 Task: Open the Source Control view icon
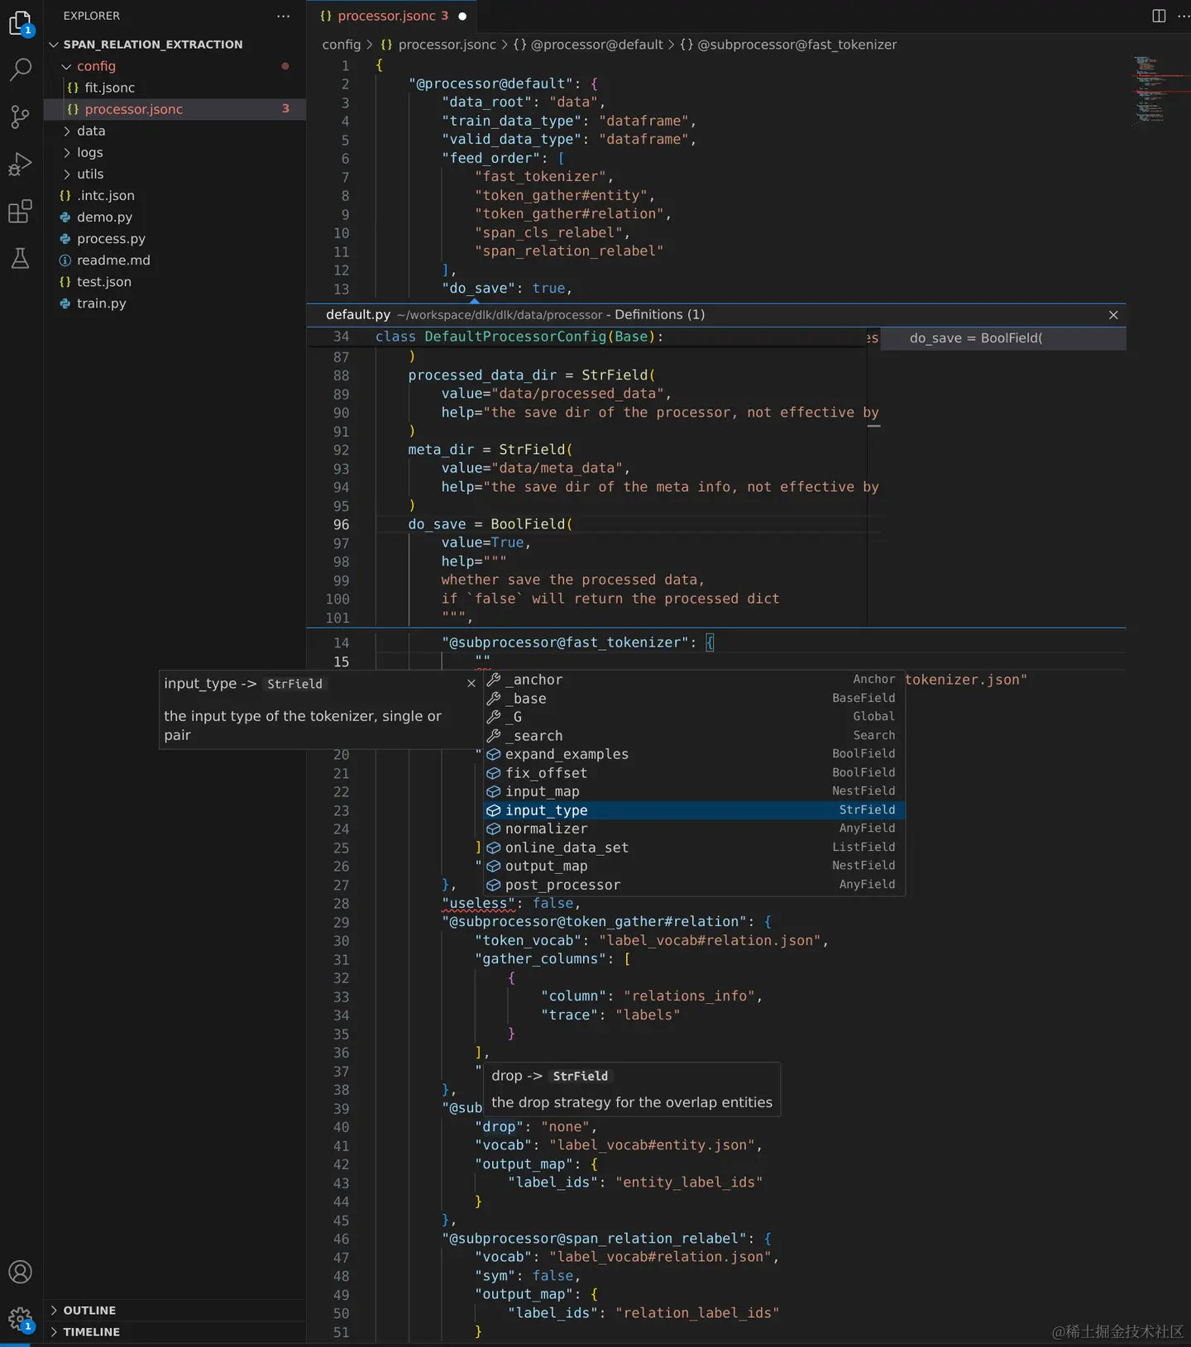21,117
